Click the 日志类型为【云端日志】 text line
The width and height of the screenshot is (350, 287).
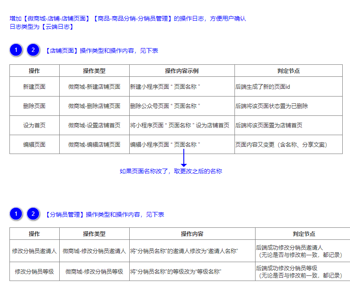pos(42,27)
